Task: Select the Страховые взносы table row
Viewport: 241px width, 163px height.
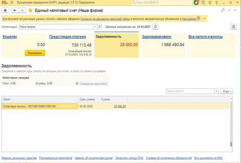Action: click(x=39, y=106)
